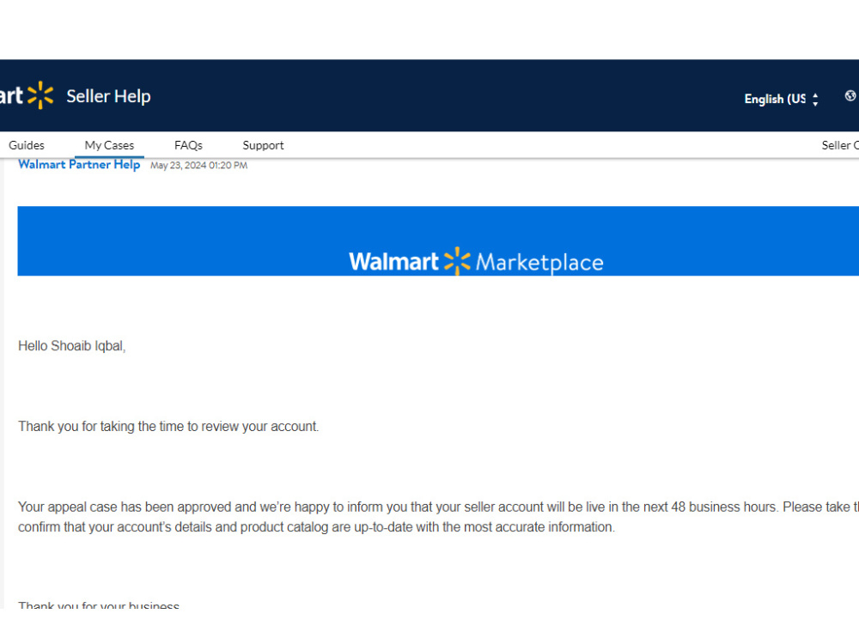Screen dimensions: 859x644
Task: Click the 'confirm that your account's details' line
Action: point(317,527)
